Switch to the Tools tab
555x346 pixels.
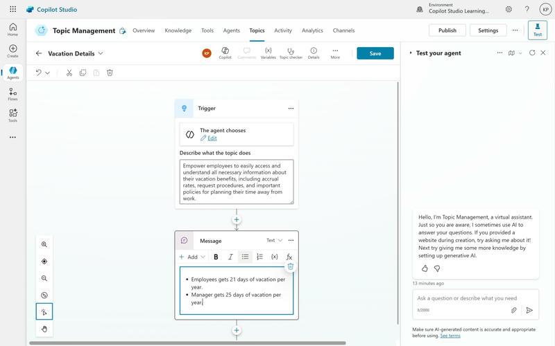[207, 30]
